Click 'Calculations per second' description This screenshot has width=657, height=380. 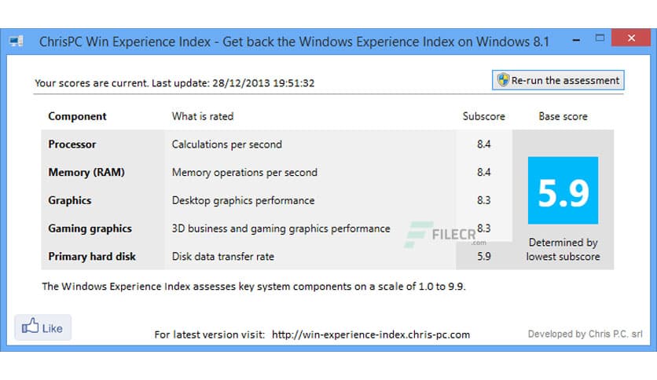(x=226, y=144)
